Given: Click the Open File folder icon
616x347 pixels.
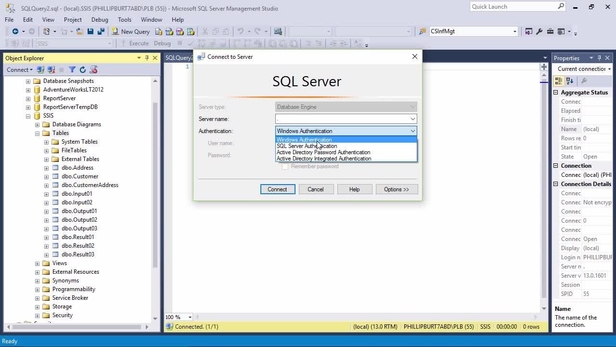Looking at the screenshot, I should 79,31.
